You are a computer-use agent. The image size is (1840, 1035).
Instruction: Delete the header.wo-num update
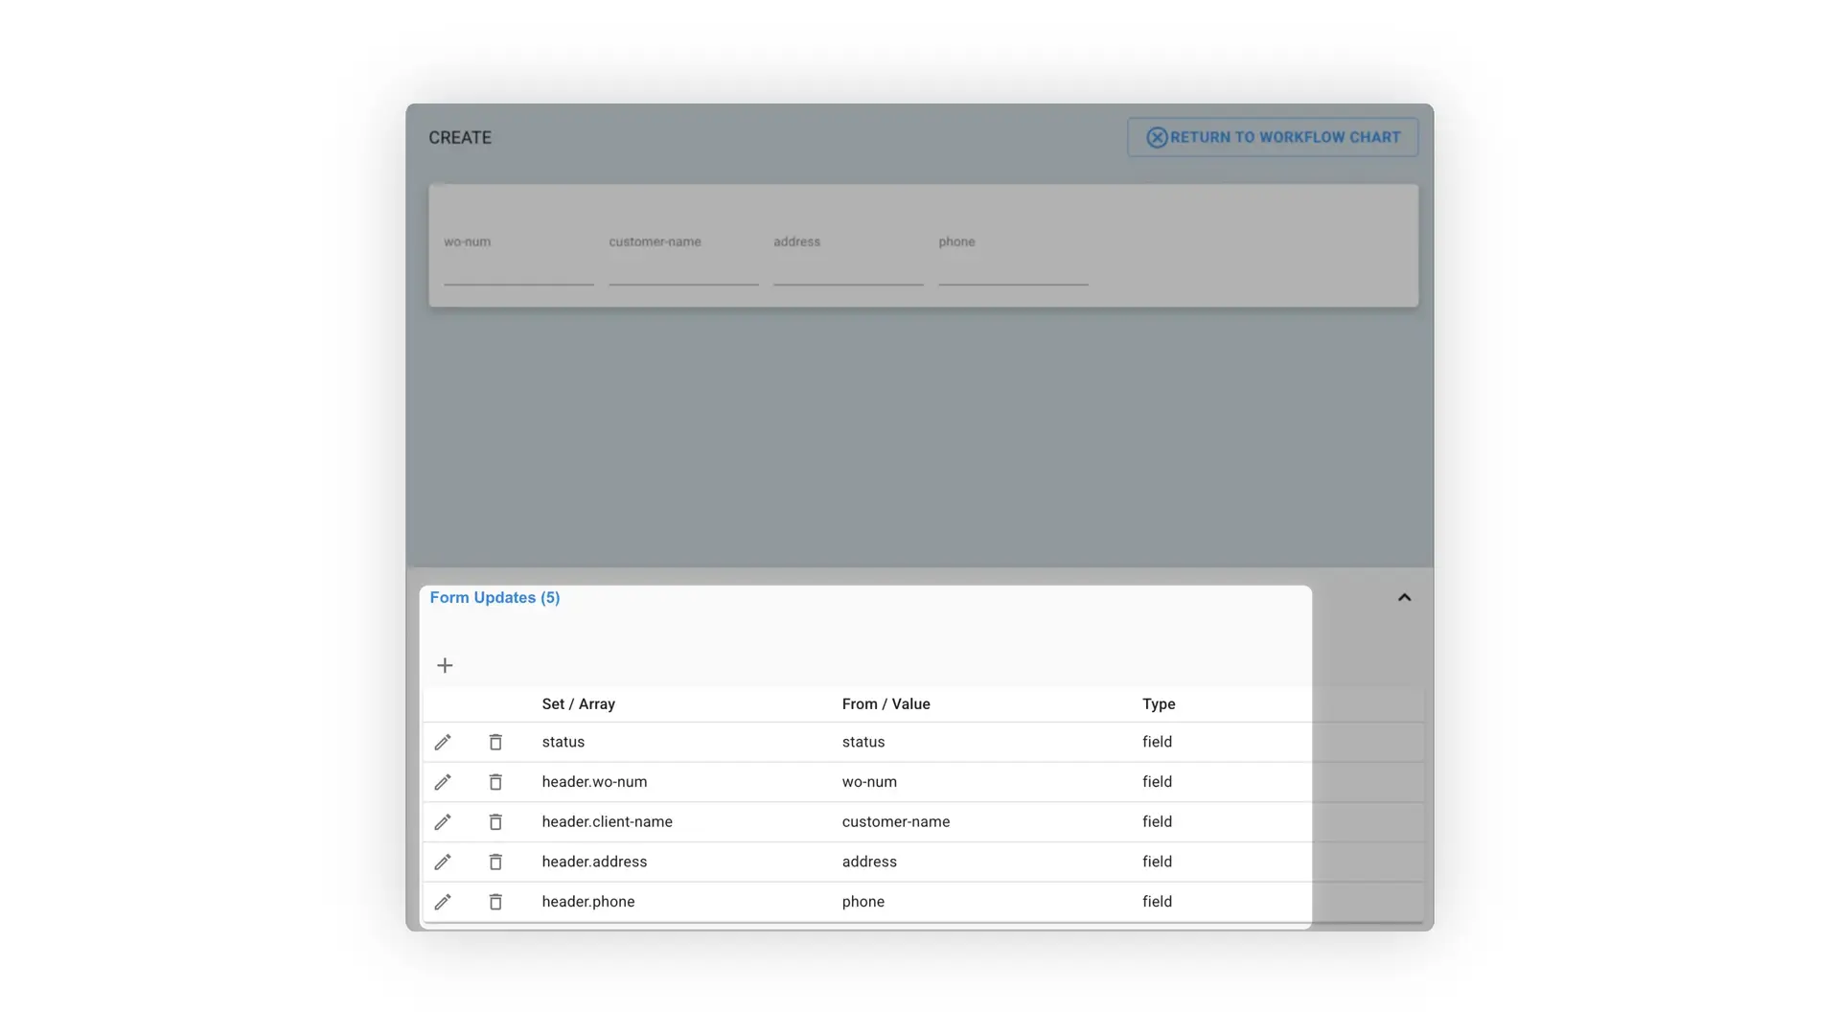click(x=495, y=781)
